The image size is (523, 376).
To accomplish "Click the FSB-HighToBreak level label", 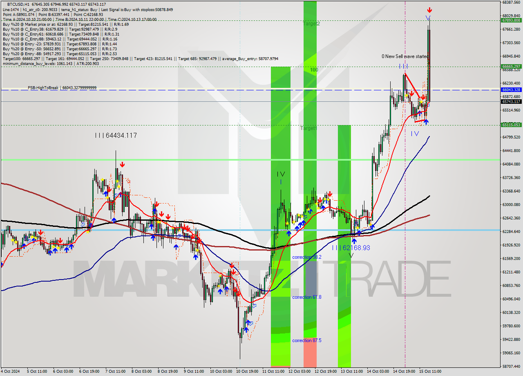I will pyautogui.click(x=62, y=87).
